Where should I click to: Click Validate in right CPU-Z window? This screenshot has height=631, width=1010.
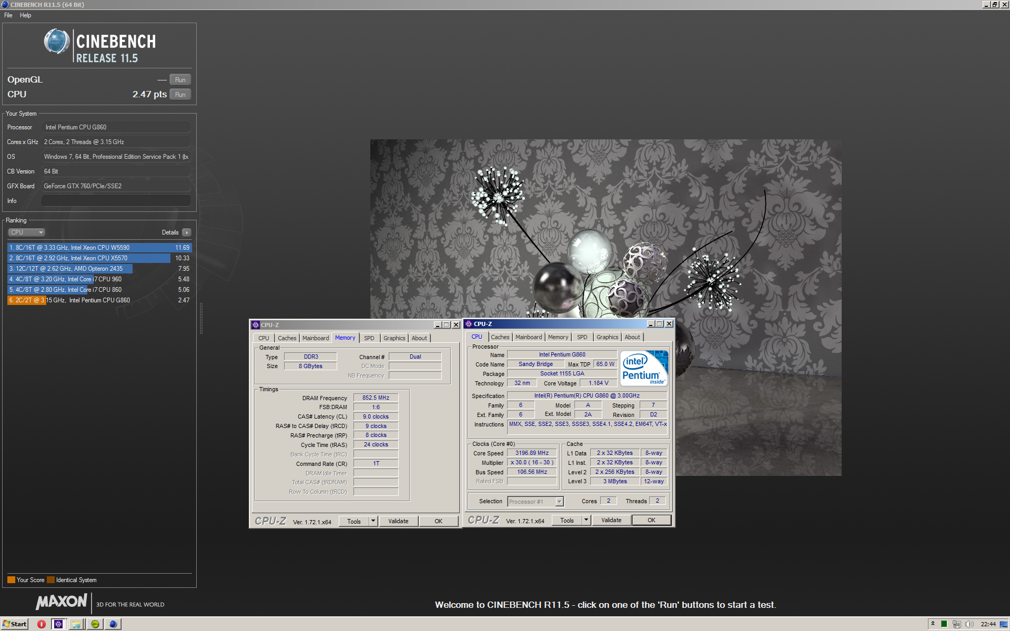[611, 520]
